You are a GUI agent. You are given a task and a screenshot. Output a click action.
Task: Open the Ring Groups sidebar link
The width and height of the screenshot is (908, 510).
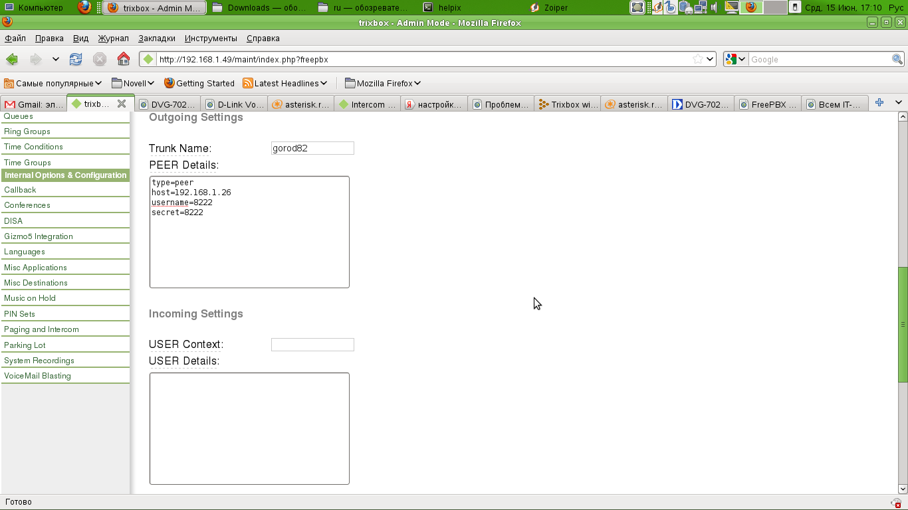(27, 131)
